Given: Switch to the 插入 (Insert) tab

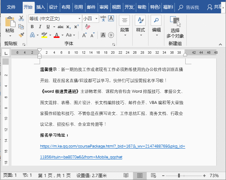Looking at the screenshot, I should [x=41, y=7].
